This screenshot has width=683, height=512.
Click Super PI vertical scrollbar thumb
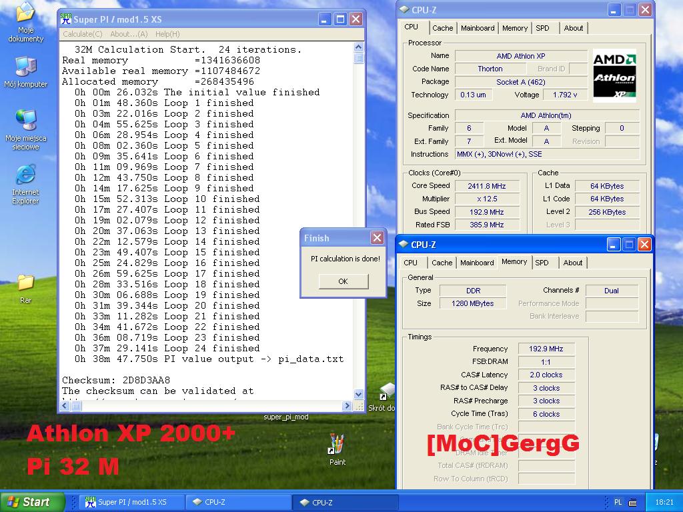[x=358, y=58]
